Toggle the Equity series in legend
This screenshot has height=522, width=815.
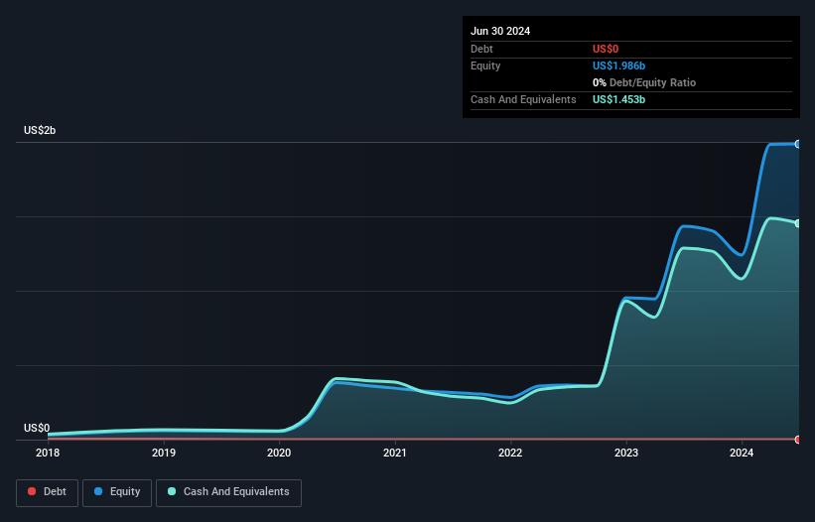click(117, 492)
